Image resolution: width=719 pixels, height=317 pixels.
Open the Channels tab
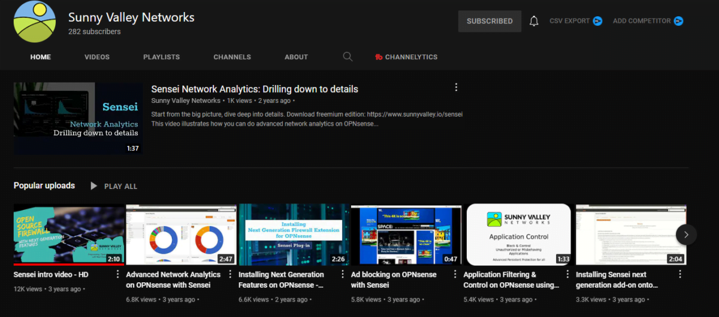pos(232,57)
